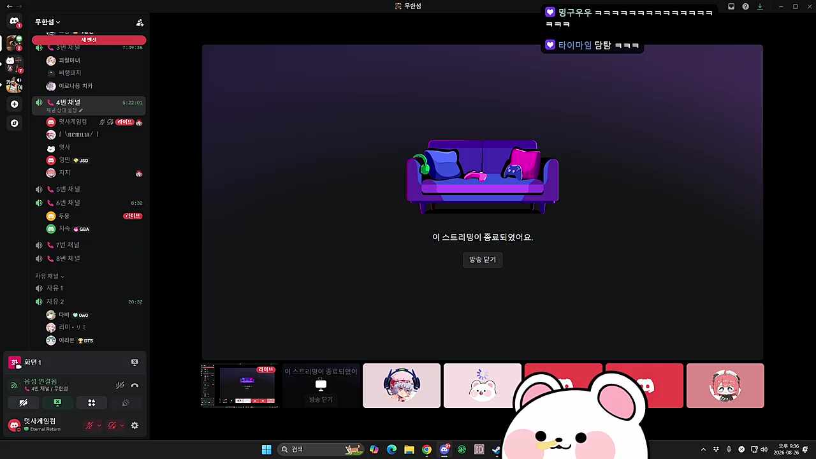Toggle headphone deafen in user panel
Image resolution: width=816 pixels, height=459 pixels.
pos(112,425)
